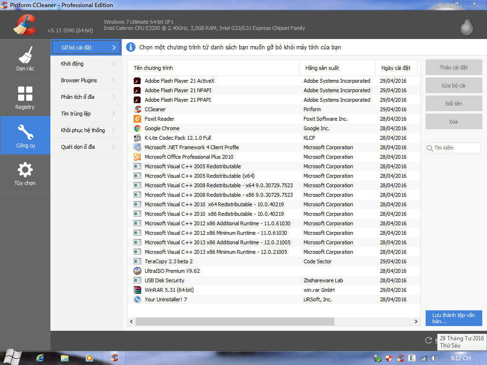
Task: Click Đổi tên button
Action: point(453,103)
